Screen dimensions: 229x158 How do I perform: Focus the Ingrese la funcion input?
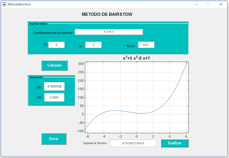[133, 143]
